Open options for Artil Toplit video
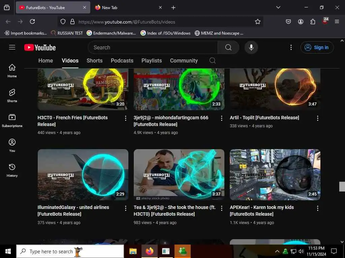Screen dimensions: 345x258 [317, 118]
